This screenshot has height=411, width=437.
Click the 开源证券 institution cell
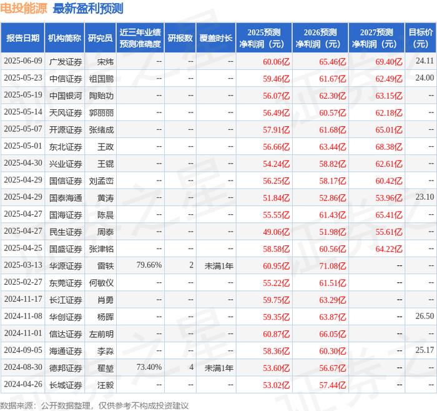[66, 130]
